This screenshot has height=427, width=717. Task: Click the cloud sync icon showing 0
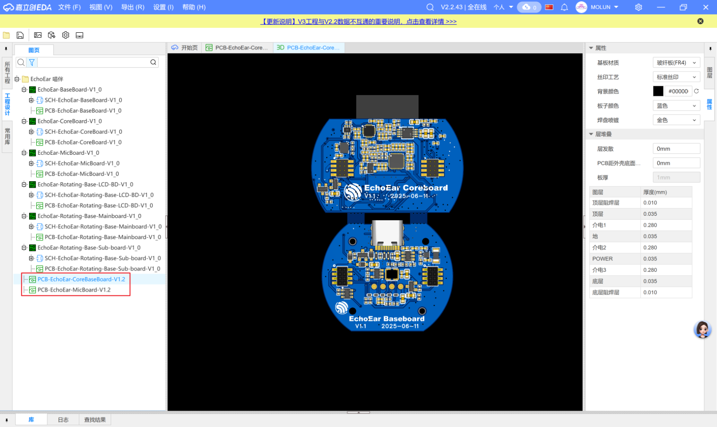click(x=529, y=7)
